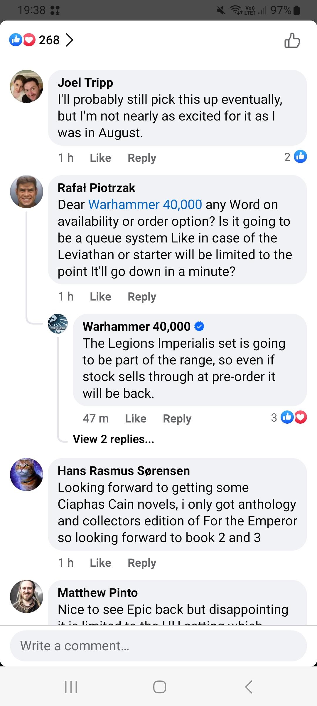Tap the thumbs-up like icon at top right
Image resolution: width=317 pixels, height=706 pixels.
pos(292,40)
